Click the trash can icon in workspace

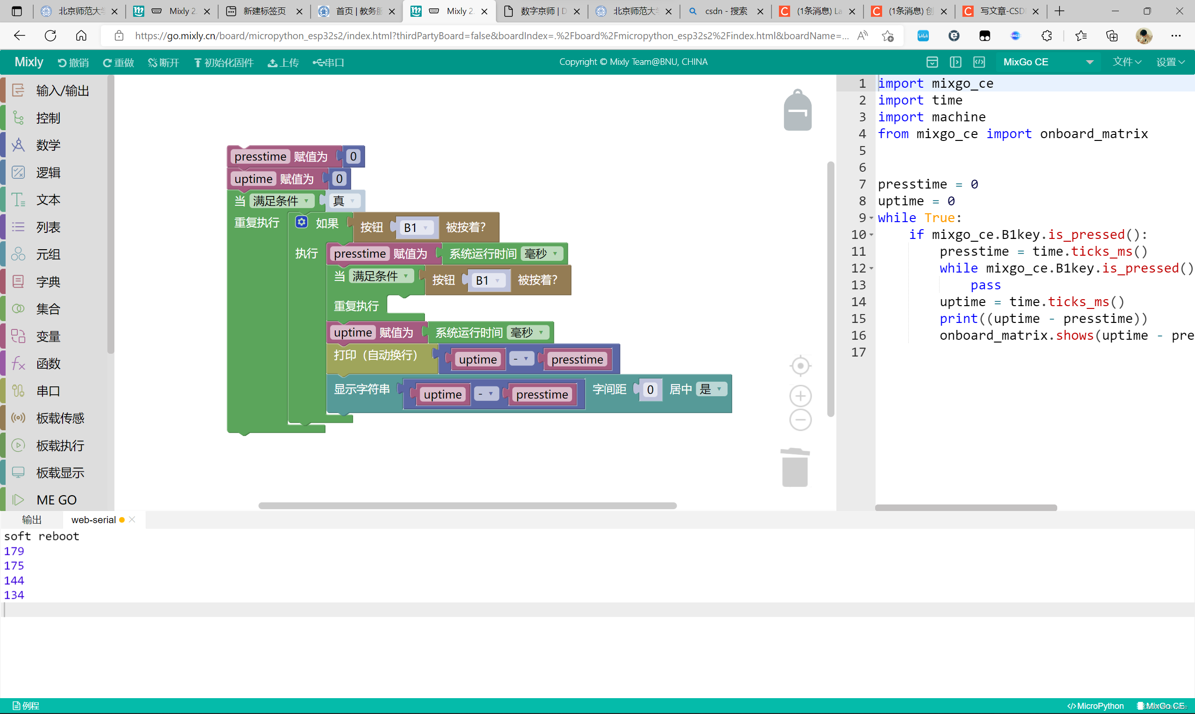tap(795, 468)
